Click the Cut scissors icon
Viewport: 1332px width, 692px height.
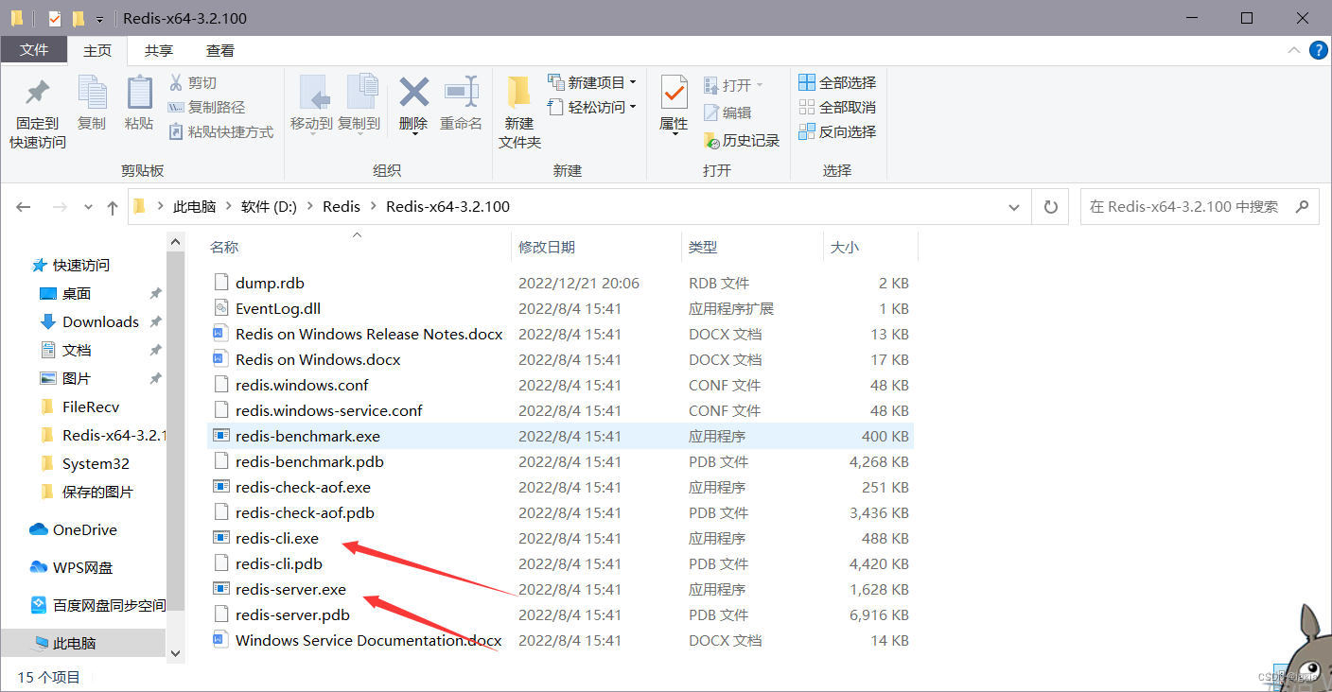click(x=175, y=83)
